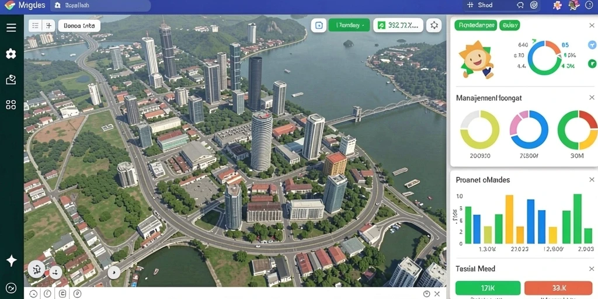The image size is (598, 299).
Task: Select the green 'Rqnsedanpes' tab
Action: pos(475,26)
